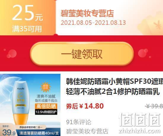The height and width of the screenshot is (136, 163).
Task: Open the 91条评论 reviews link
Action: coord(79,122)
